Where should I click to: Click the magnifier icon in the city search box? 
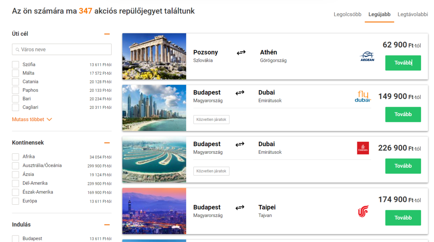(x=17, y=50)
